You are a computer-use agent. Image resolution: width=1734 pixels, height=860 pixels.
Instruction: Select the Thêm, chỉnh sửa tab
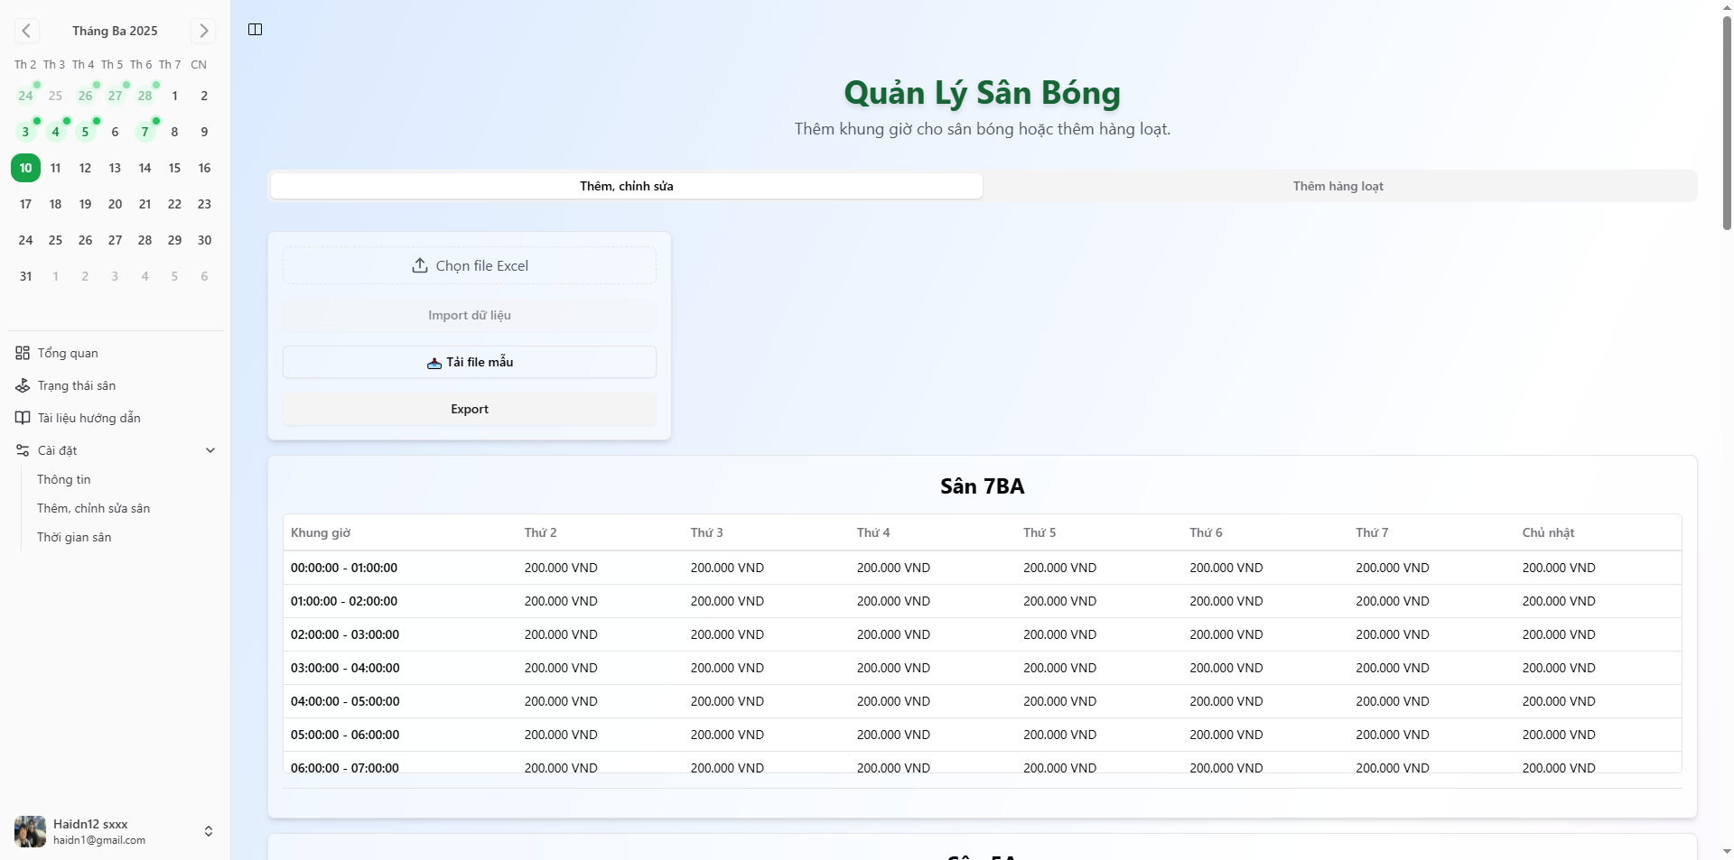coord(626,186)
